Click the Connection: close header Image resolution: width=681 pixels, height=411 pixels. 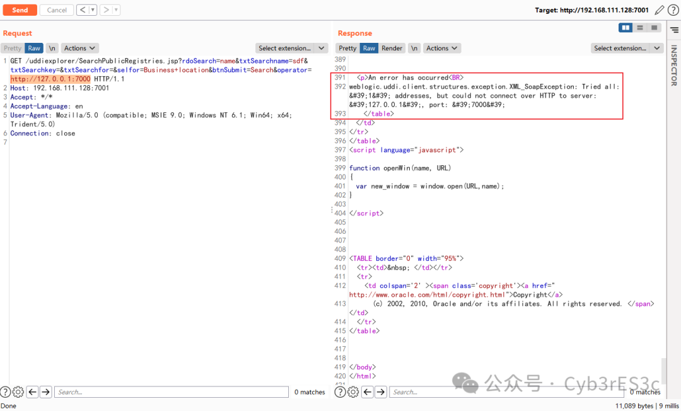[43, 133]
